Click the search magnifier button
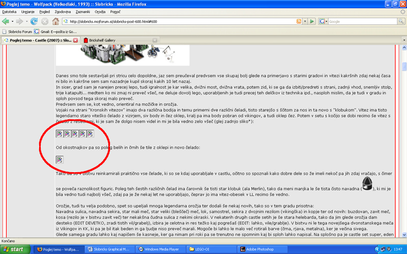407x254 pixels. point(401,21)
